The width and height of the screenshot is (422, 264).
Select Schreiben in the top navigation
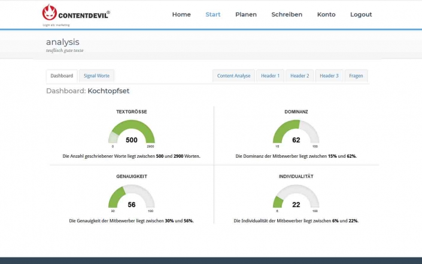coord(287,14)
